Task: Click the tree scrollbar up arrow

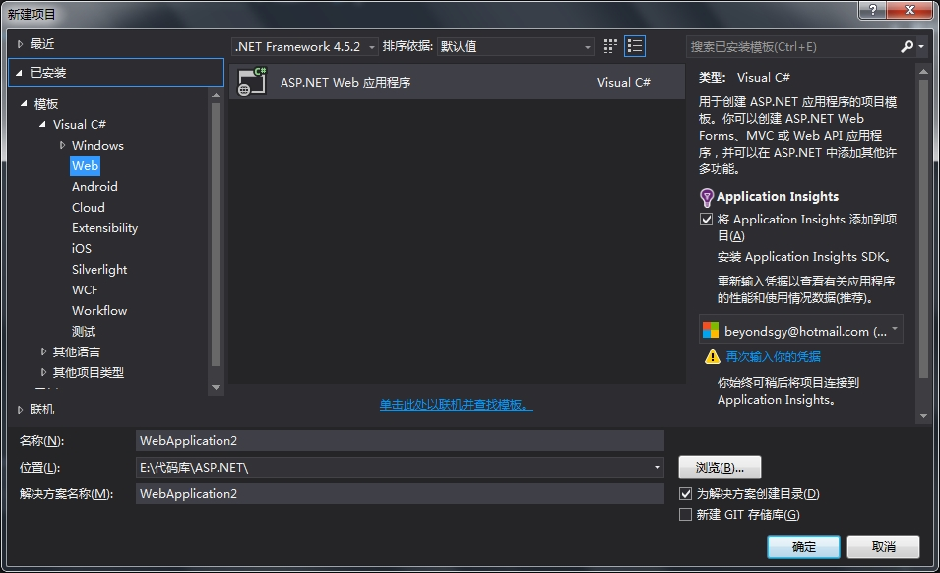Action: [x=217, y=95]
